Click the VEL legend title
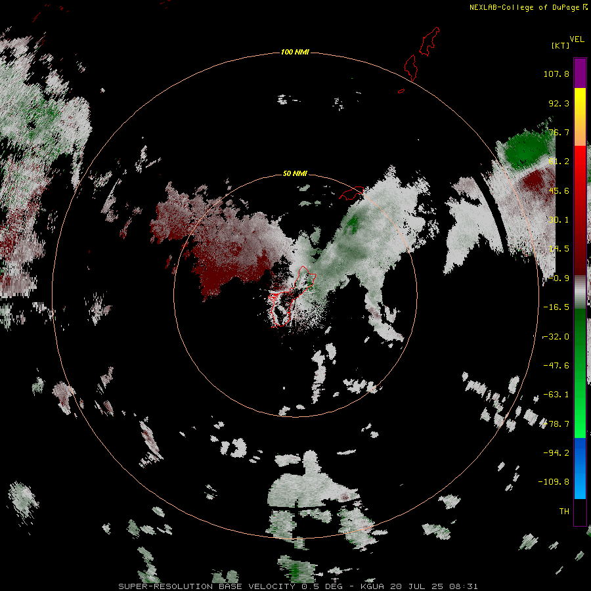Image resolution: width=591 pixels, height=591 pixels. tap(577, 39)
